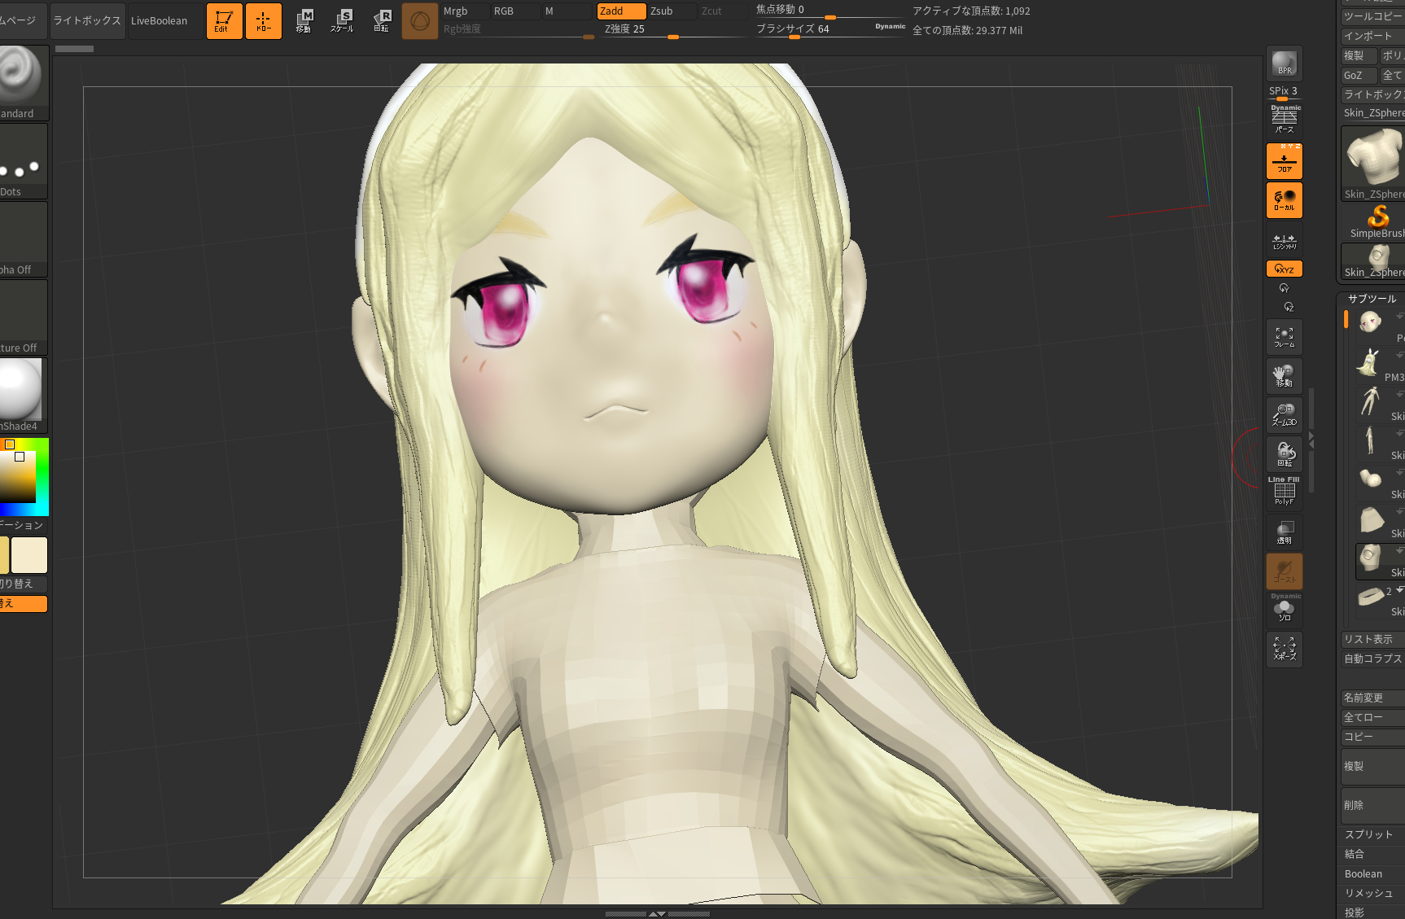
Task: Select the Move (移動) transform icon in top toolbar
Action: [304, 21]
